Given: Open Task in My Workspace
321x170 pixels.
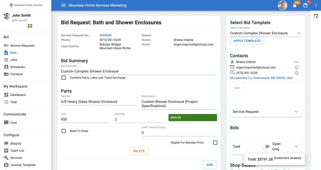Looking at the screenshot, I should (x=14, y=102).
